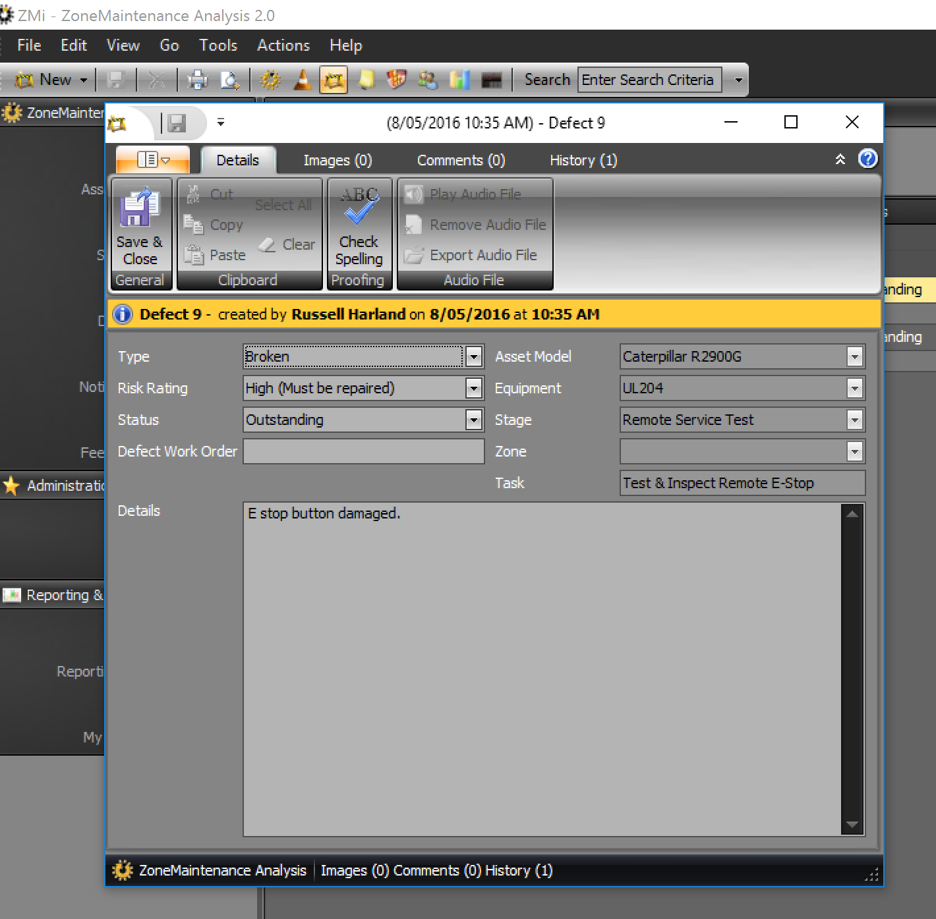936x919 pixels.
Task: Click the greyed save icon in main toolbar
Action: point(117,80)
